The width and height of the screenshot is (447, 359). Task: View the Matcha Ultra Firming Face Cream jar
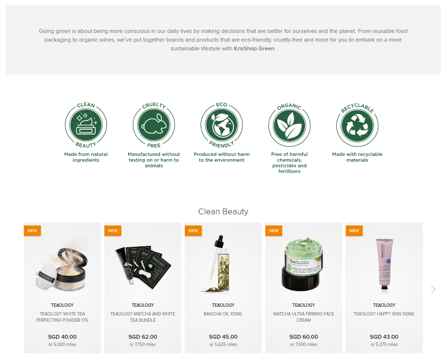(303, 264)
